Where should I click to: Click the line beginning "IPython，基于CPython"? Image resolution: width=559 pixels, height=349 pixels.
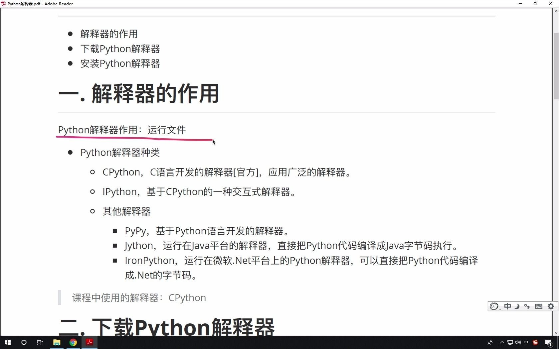click(199, 192)
